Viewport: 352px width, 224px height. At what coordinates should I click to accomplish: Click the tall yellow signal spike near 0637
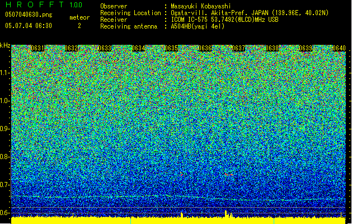pos(226,214)
